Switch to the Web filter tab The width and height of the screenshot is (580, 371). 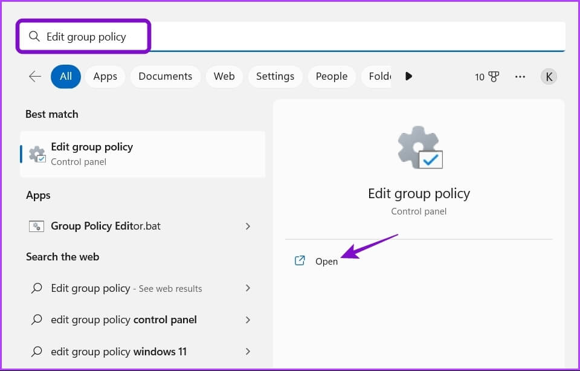click(x=224, y=77)
